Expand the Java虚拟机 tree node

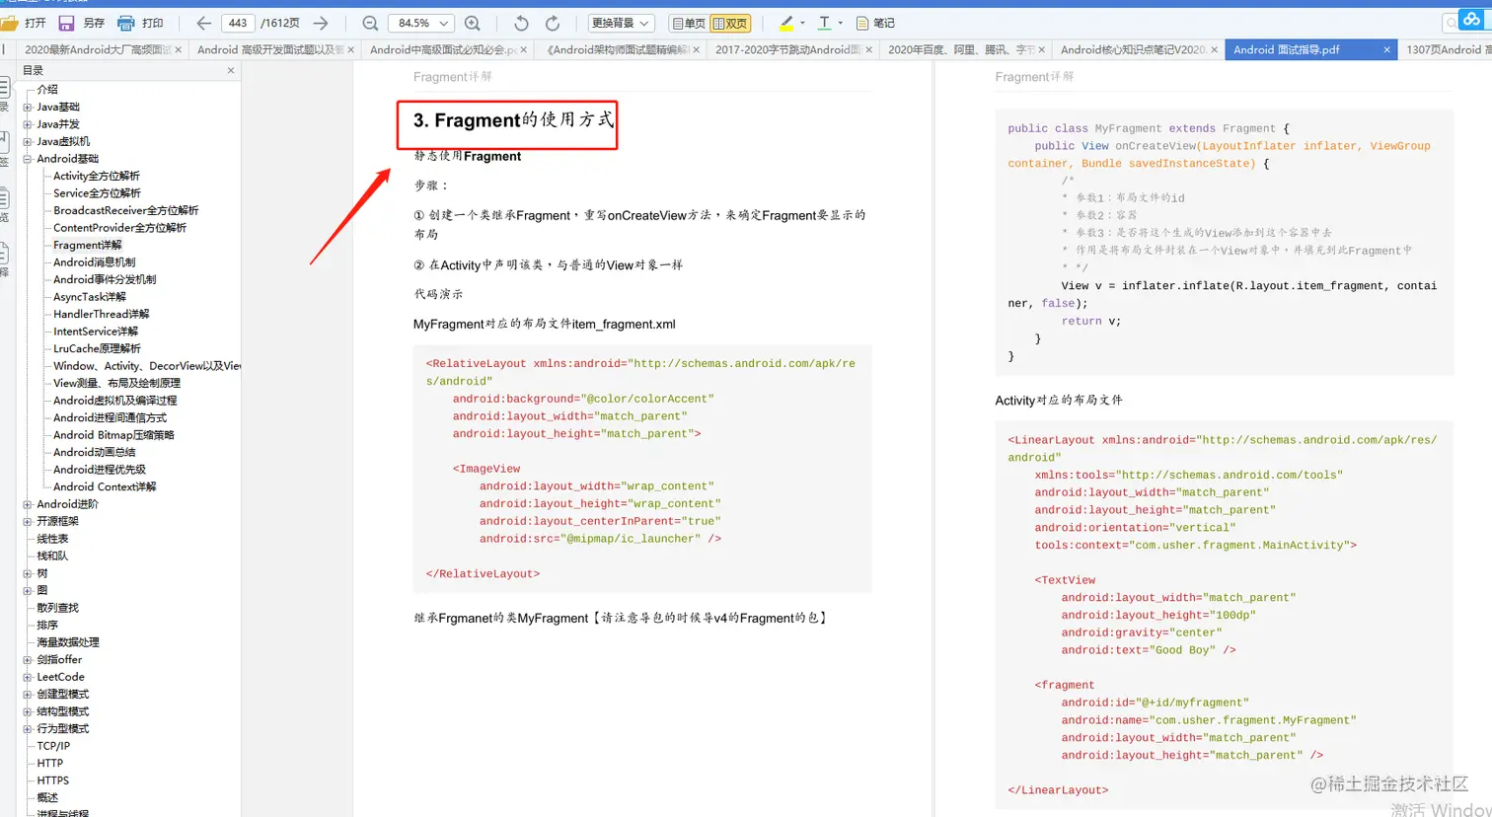(x=28, y=141)
